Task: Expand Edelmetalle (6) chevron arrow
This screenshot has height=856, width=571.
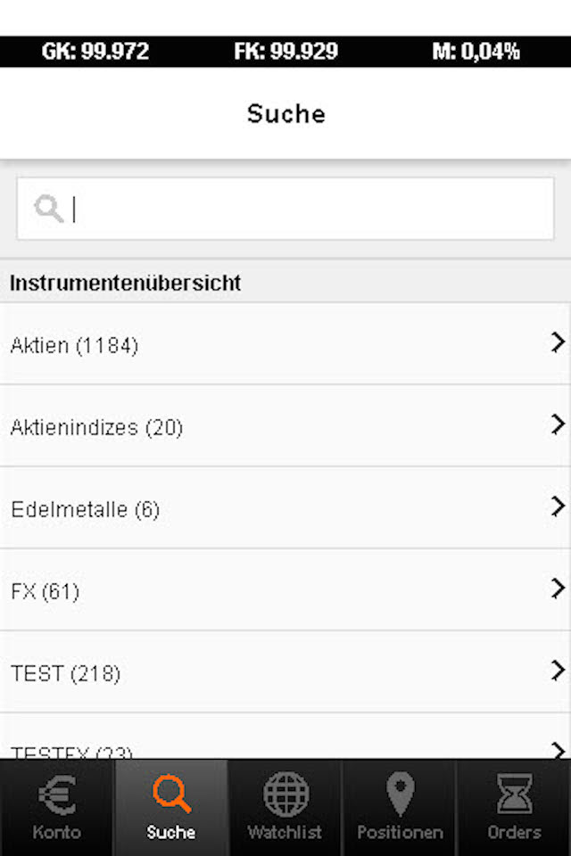Action: click(559, 506)
